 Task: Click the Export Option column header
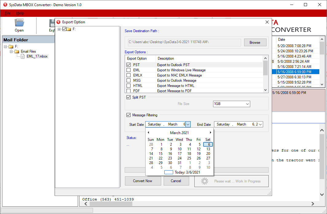(x=140, y=58)
